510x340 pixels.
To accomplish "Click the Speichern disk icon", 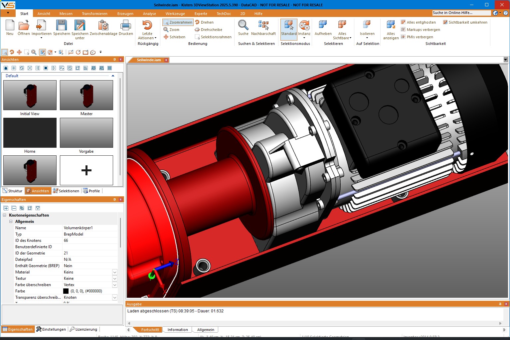I will pos(62,26).
